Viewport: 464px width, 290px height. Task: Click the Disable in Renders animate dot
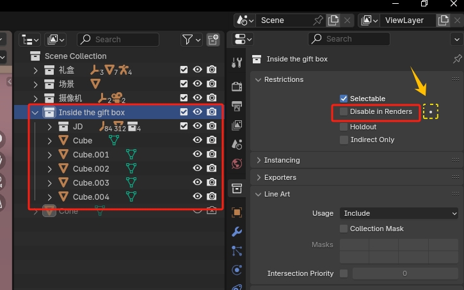pos(431,112)
